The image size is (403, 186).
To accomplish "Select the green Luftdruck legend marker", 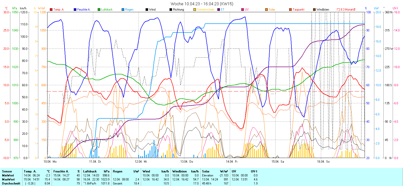I will pos(99,10).
